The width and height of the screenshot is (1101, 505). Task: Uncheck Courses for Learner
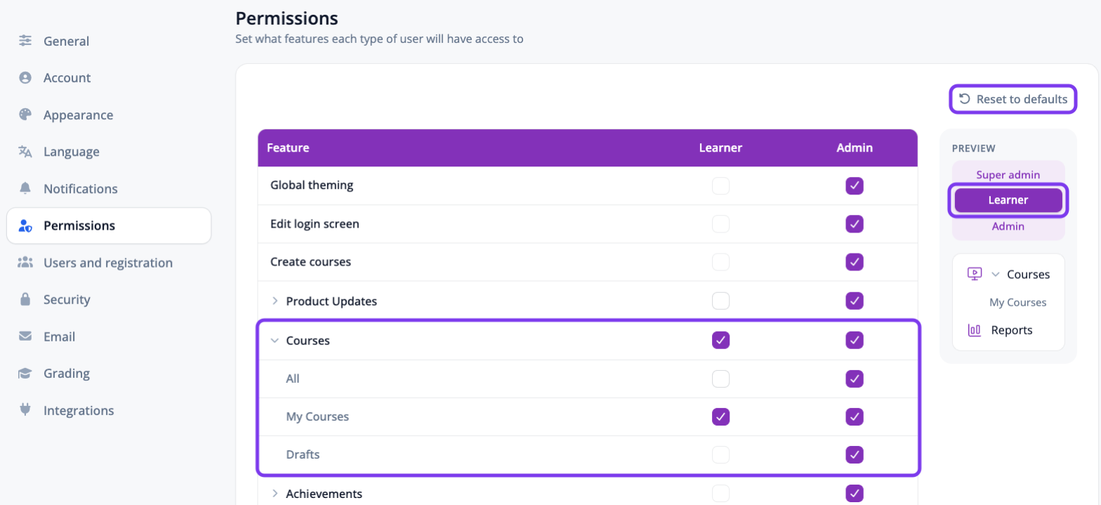pos(720,341)
